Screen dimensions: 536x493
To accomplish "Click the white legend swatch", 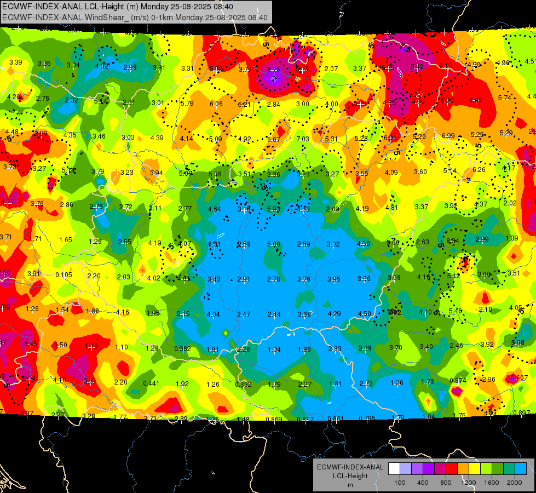I will coord(394,469).
